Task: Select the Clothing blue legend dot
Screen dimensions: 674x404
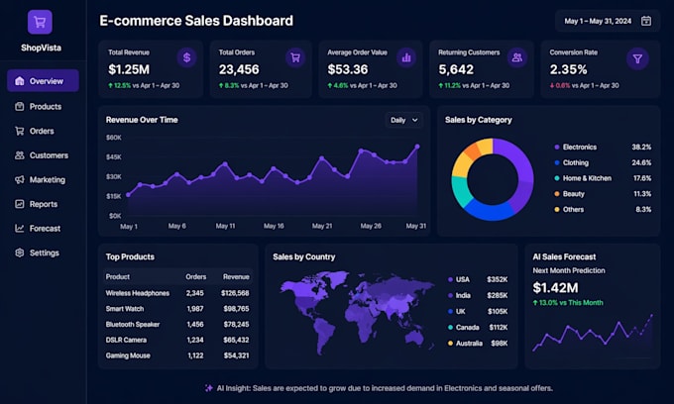Action: click(557, 162)
